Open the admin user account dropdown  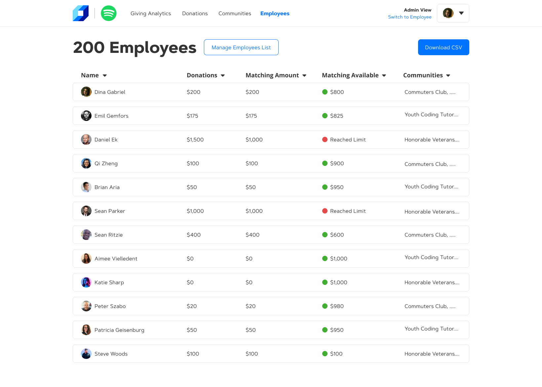click(x=453, y=13)
